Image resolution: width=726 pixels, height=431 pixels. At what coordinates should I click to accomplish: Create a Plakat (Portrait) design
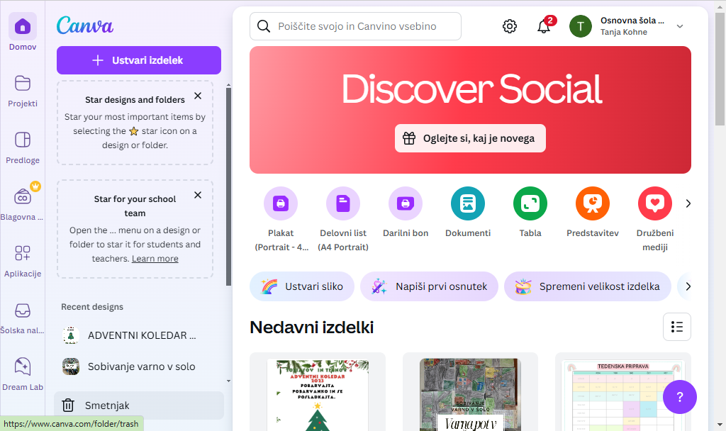(x=281, y=203)
